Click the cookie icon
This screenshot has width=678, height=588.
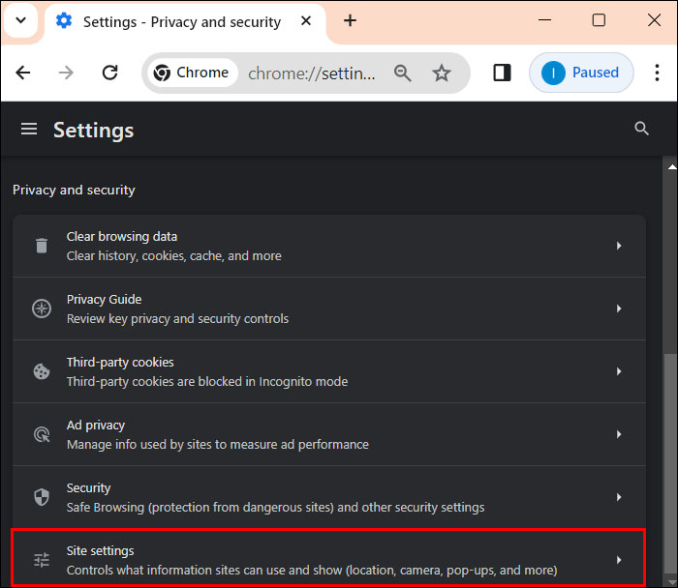click(42, 371)
